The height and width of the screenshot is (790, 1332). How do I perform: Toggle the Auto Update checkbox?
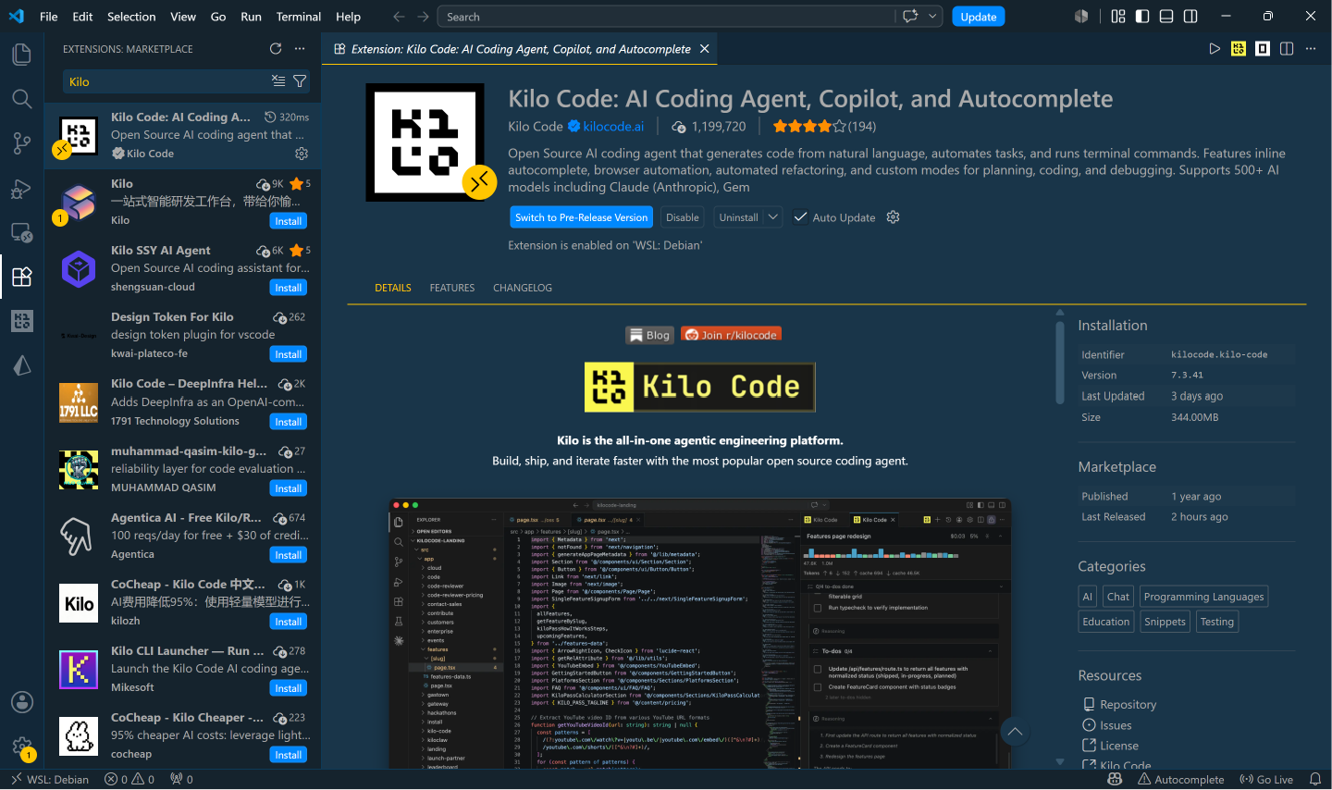800,217
